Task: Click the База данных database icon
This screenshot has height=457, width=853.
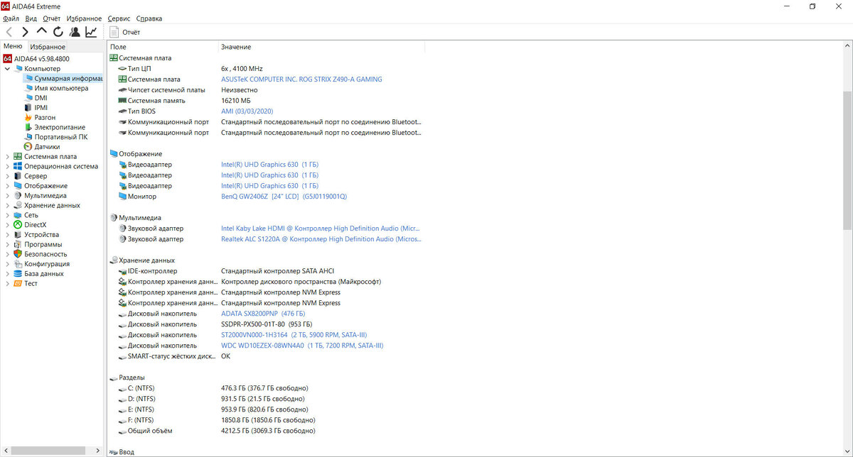Action: (18, 274)
